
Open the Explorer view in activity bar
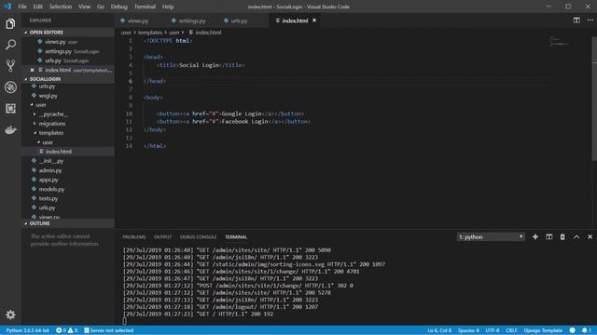[10, 24]
